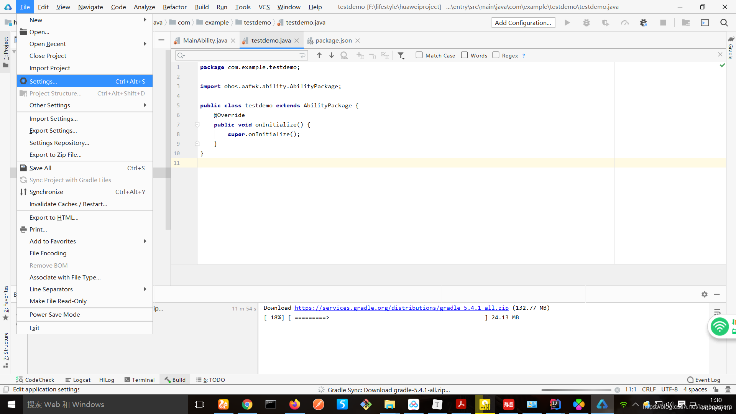Click the project panel vertical scrollbar

(168, 140)
